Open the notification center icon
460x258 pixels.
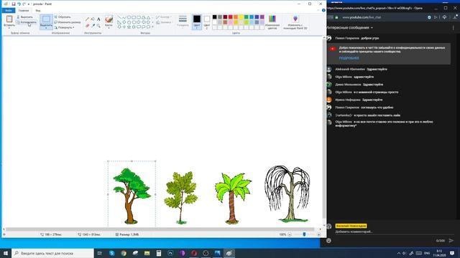click(452, 253)
